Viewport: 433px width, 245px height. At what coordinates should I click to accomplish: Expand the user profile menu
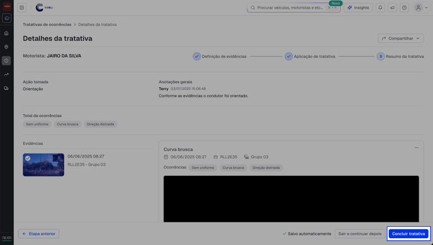pyautogui.click(x=422, y=8)
